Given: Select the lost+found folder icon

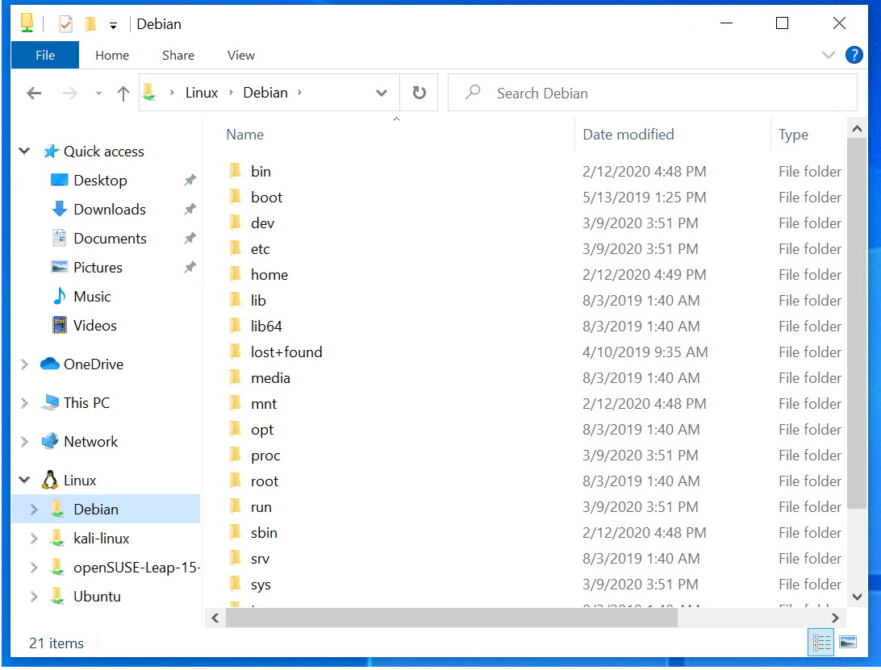Looking at the screenshot, I should [236, 352].
